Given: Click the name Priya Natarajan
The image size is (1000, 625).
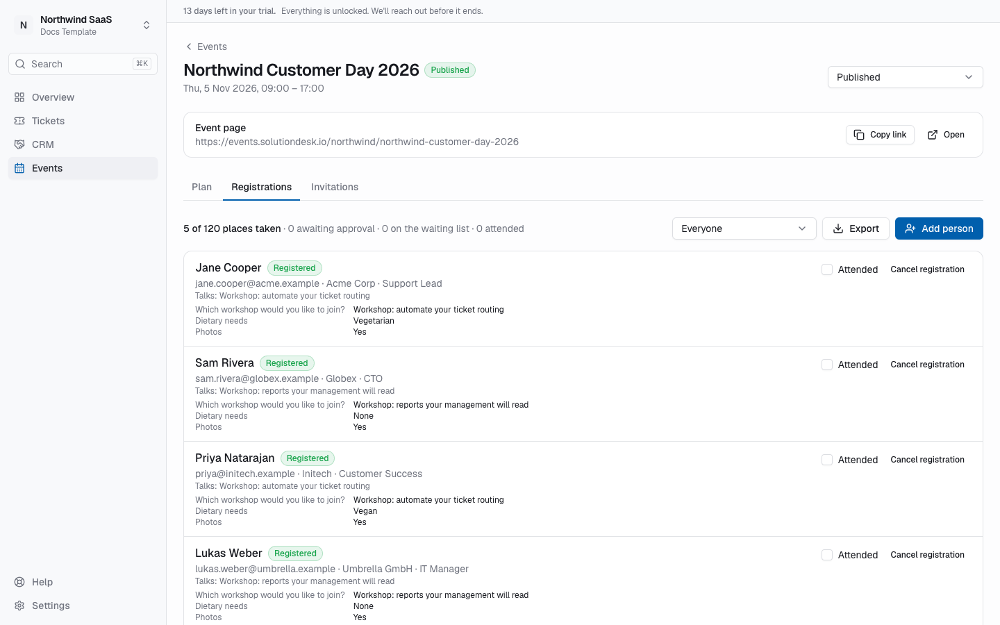Looking at the screenshot, I should (x=235, y=458).
